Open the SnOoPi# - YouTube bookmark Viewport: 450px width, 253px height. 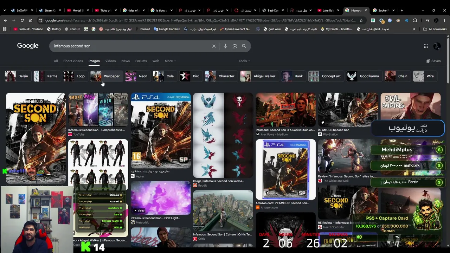(28, 29)
